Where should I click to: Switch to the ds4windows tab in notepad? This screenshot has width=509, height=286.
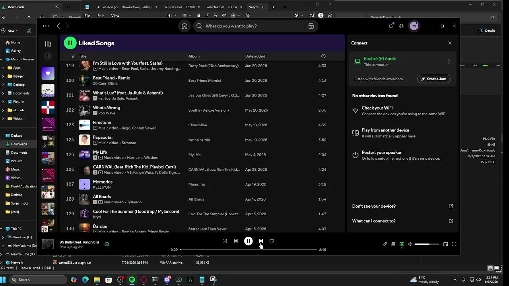pyautogui.click(x=130, y=7)
